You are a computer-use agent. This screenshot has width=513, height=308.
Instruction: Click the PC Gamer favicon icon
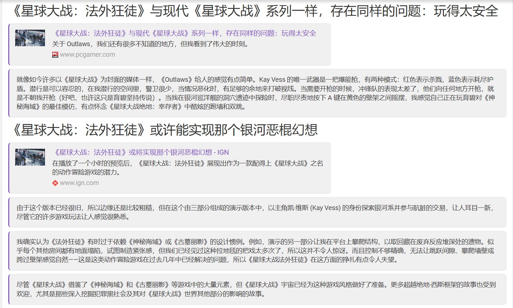pos(55,55)
